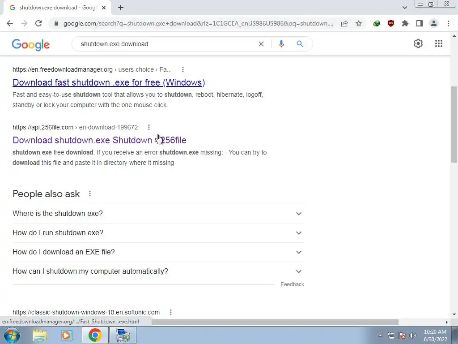Click the scroll-right arrow of horizontal scrollbar
The height and width of the screenshot is (344, 458).
[446, 322]
